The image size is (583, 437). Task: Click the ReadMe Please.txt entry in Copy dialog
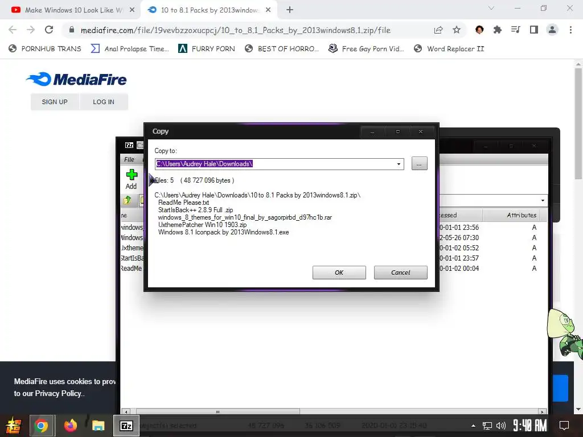tap(183, 203)
